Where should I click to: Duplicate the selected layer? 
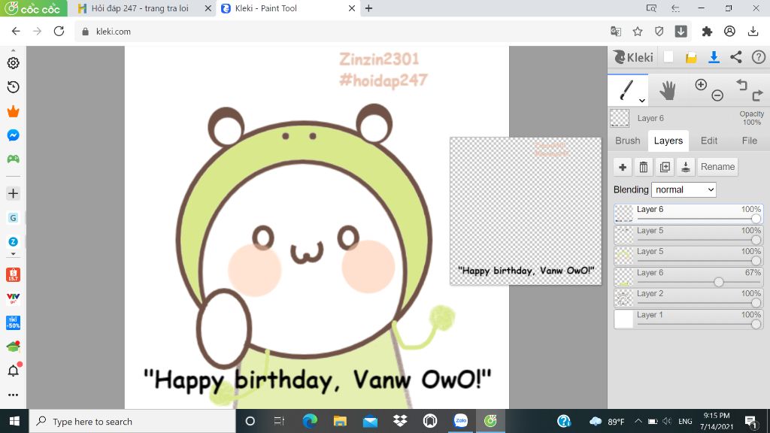(x=665, y=167)
